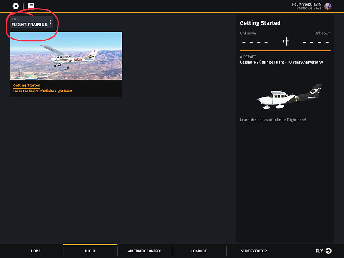The image size is (344, 258).
Task: Open the SCENERY EDITOR tab
Action: point(254,251)
